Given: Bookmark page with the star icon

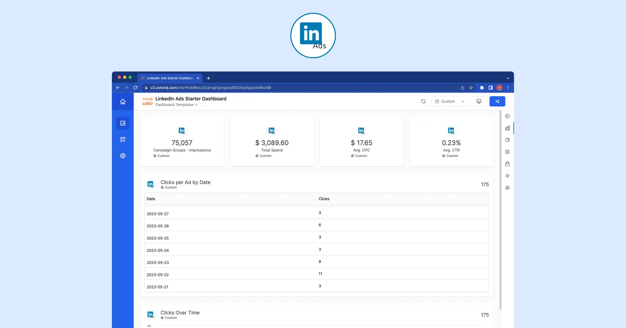Looking at the screenshot, I should pos(471,88).
